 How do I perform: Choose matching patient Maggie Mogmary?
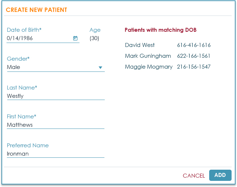pos(148,67)
